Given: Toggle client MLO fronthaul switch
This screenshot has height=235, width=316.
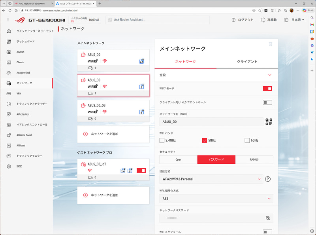Looking at the screenshot, I should pos(267,102).
